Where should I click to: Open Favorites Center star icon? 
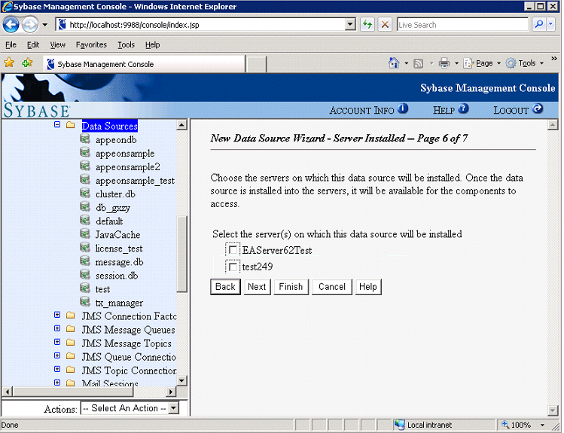pos(9,63)
